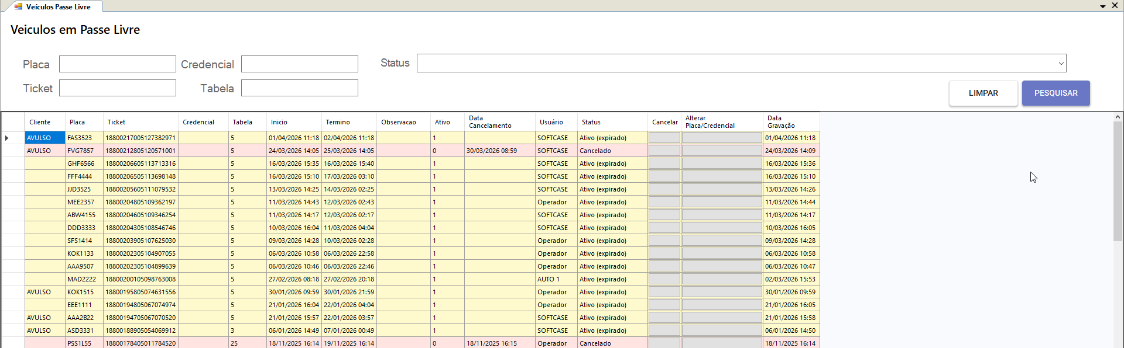Click Alterar Placa/Credencial button in FFF4444 row

pos(722,176)
